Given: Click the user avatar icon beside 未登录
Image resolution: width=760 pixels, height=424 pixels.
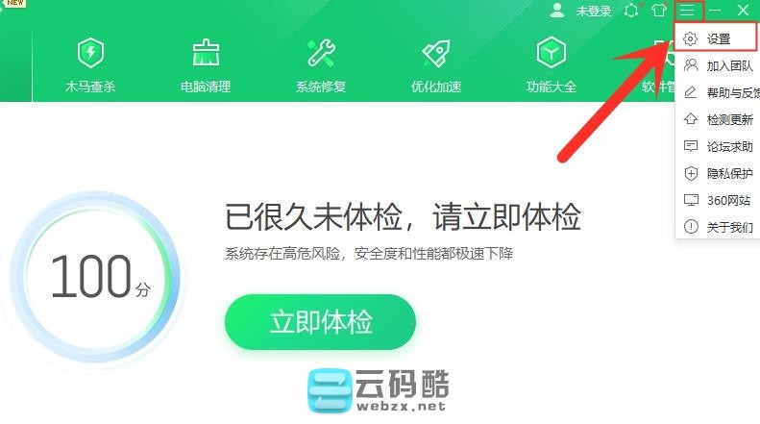Looking at the screenshot, I should click(x=557, y=10).
